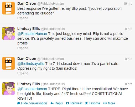Click the Favorite star icon
The width and height of the screenshot is (135, 107).
tap(86, 103)
